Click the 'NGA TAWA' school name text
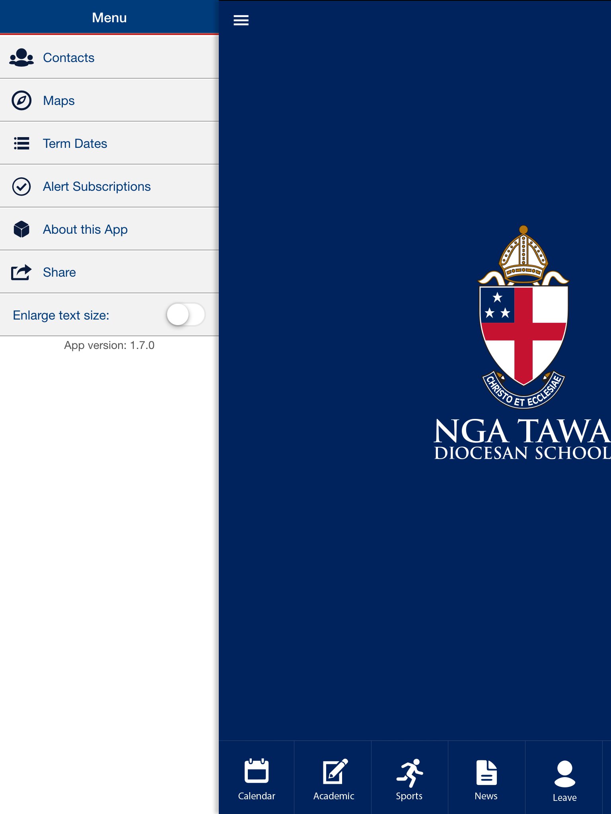611x814 pixels. click(522, 431)
